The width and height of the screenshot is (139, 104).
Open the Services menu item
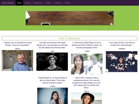click(28, 3)
